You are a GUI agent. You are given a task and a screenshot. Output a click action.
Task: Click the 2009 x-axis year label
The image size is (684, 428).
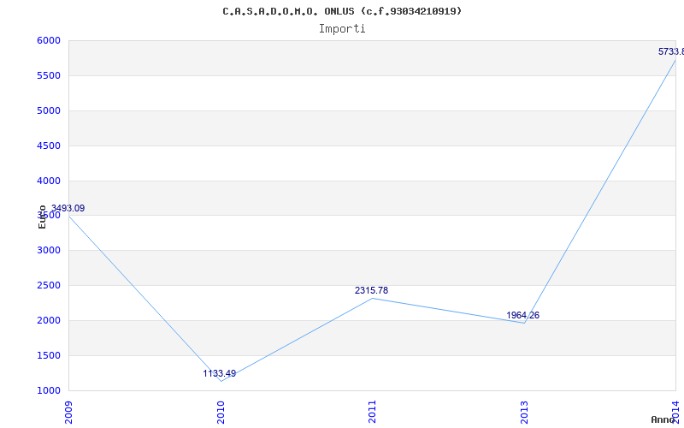coord(68,412)
